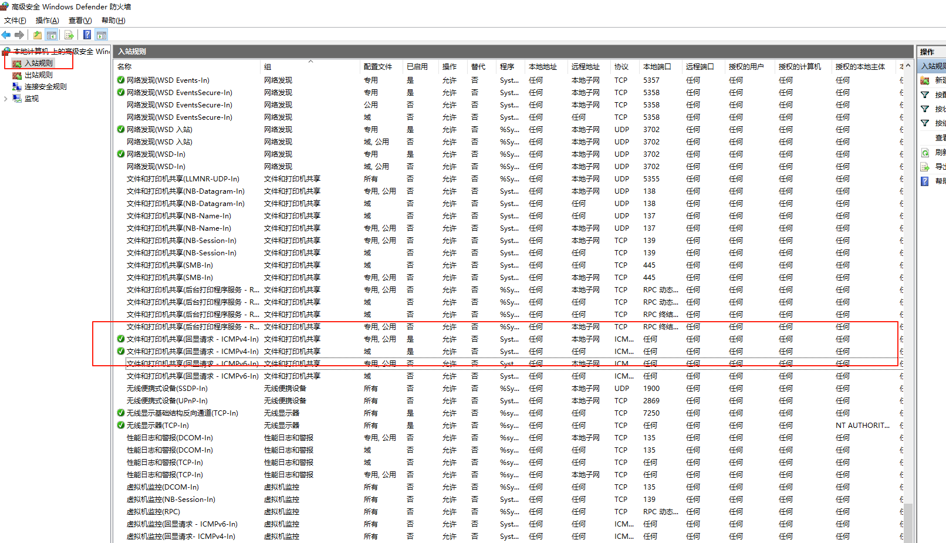Click the gray Forward arrow in toolbar
946x543 pixels.
coord(19,35)
